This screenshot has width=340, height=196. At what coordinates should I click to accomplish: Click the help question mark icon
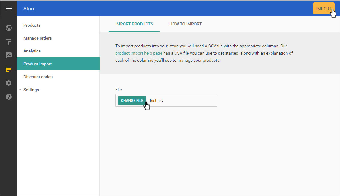pyautogui.click(x=9, y=97)
